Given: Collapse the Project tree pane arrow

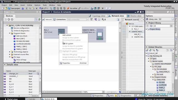Looking at the screenshot, I should [x=40, y=12].
